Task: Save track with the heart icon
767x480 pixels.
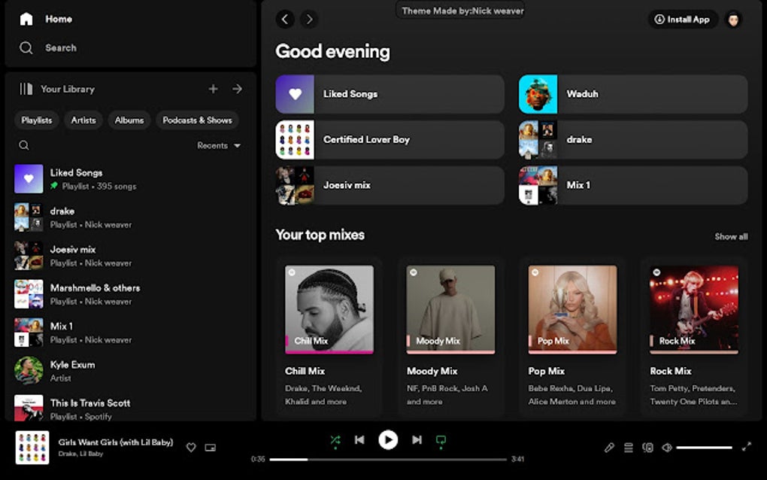Action: tap(191, 447)
